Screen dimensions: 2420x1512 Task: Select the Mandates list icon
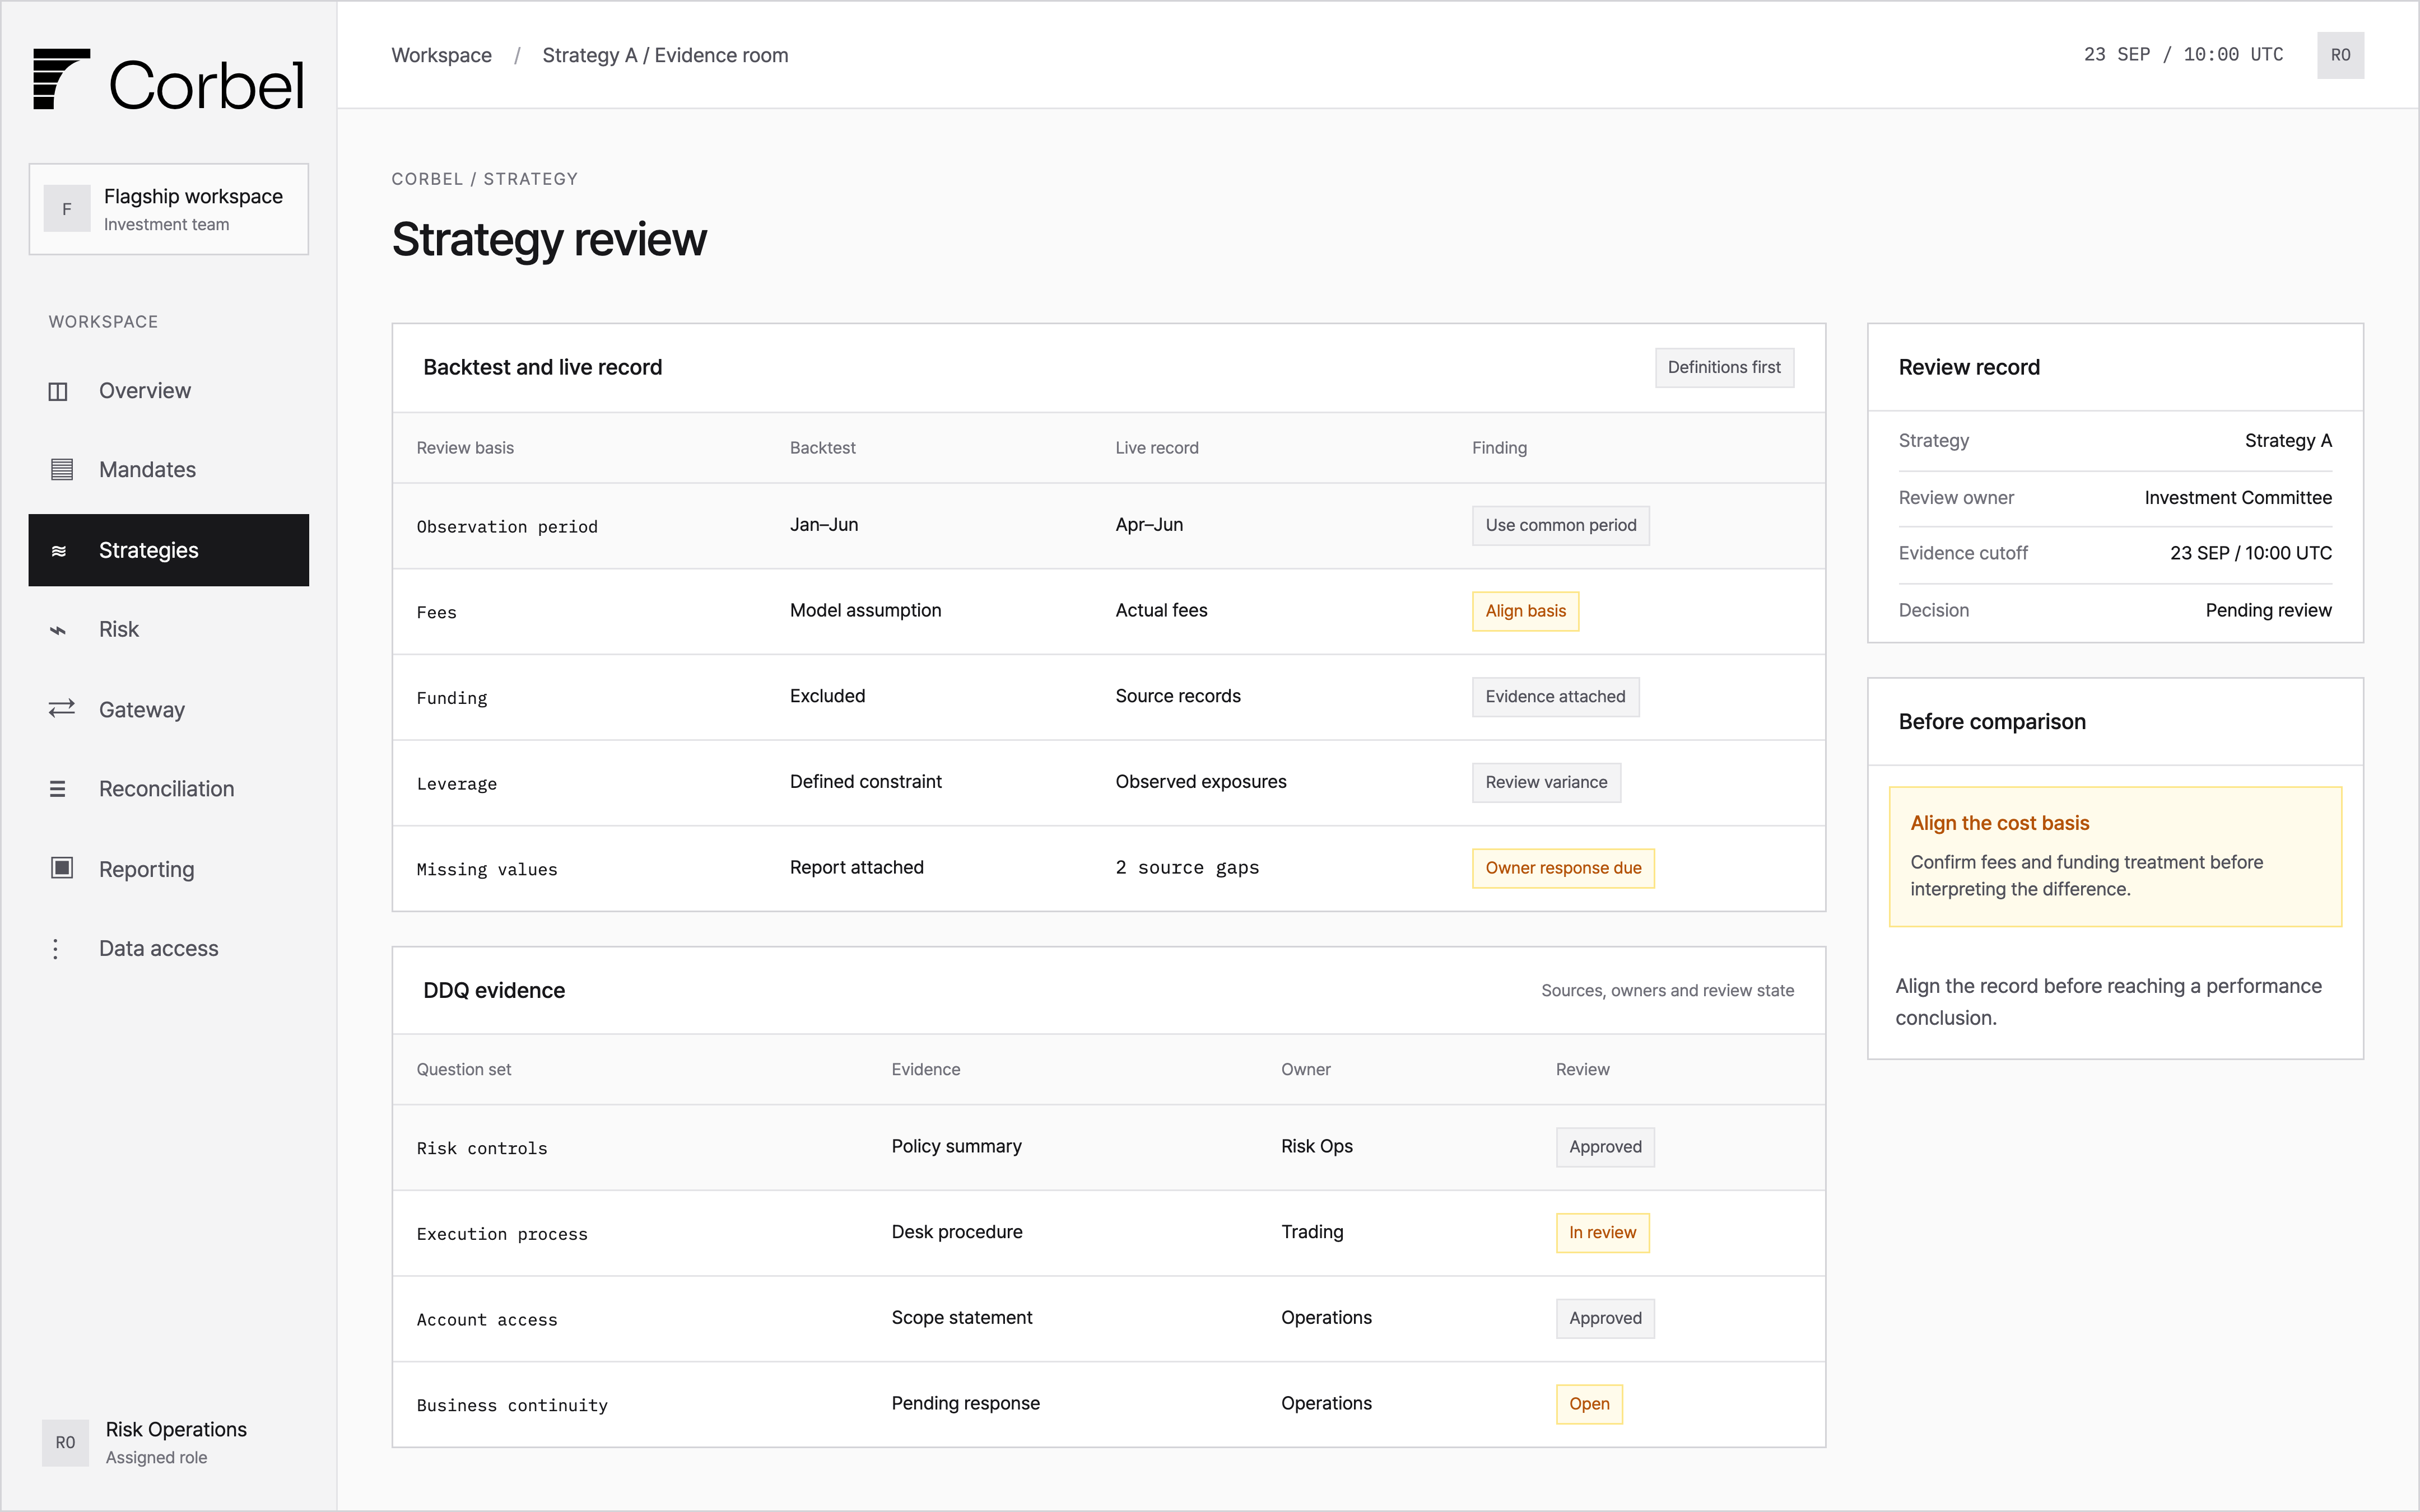pyautogui.click(x=61, y=469)
